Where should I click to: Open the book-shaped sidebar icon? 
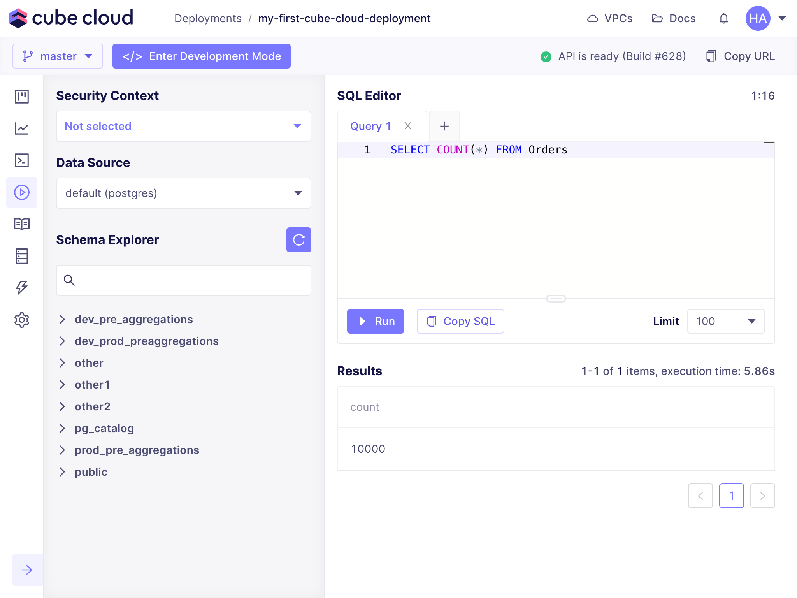coord(22,224)
